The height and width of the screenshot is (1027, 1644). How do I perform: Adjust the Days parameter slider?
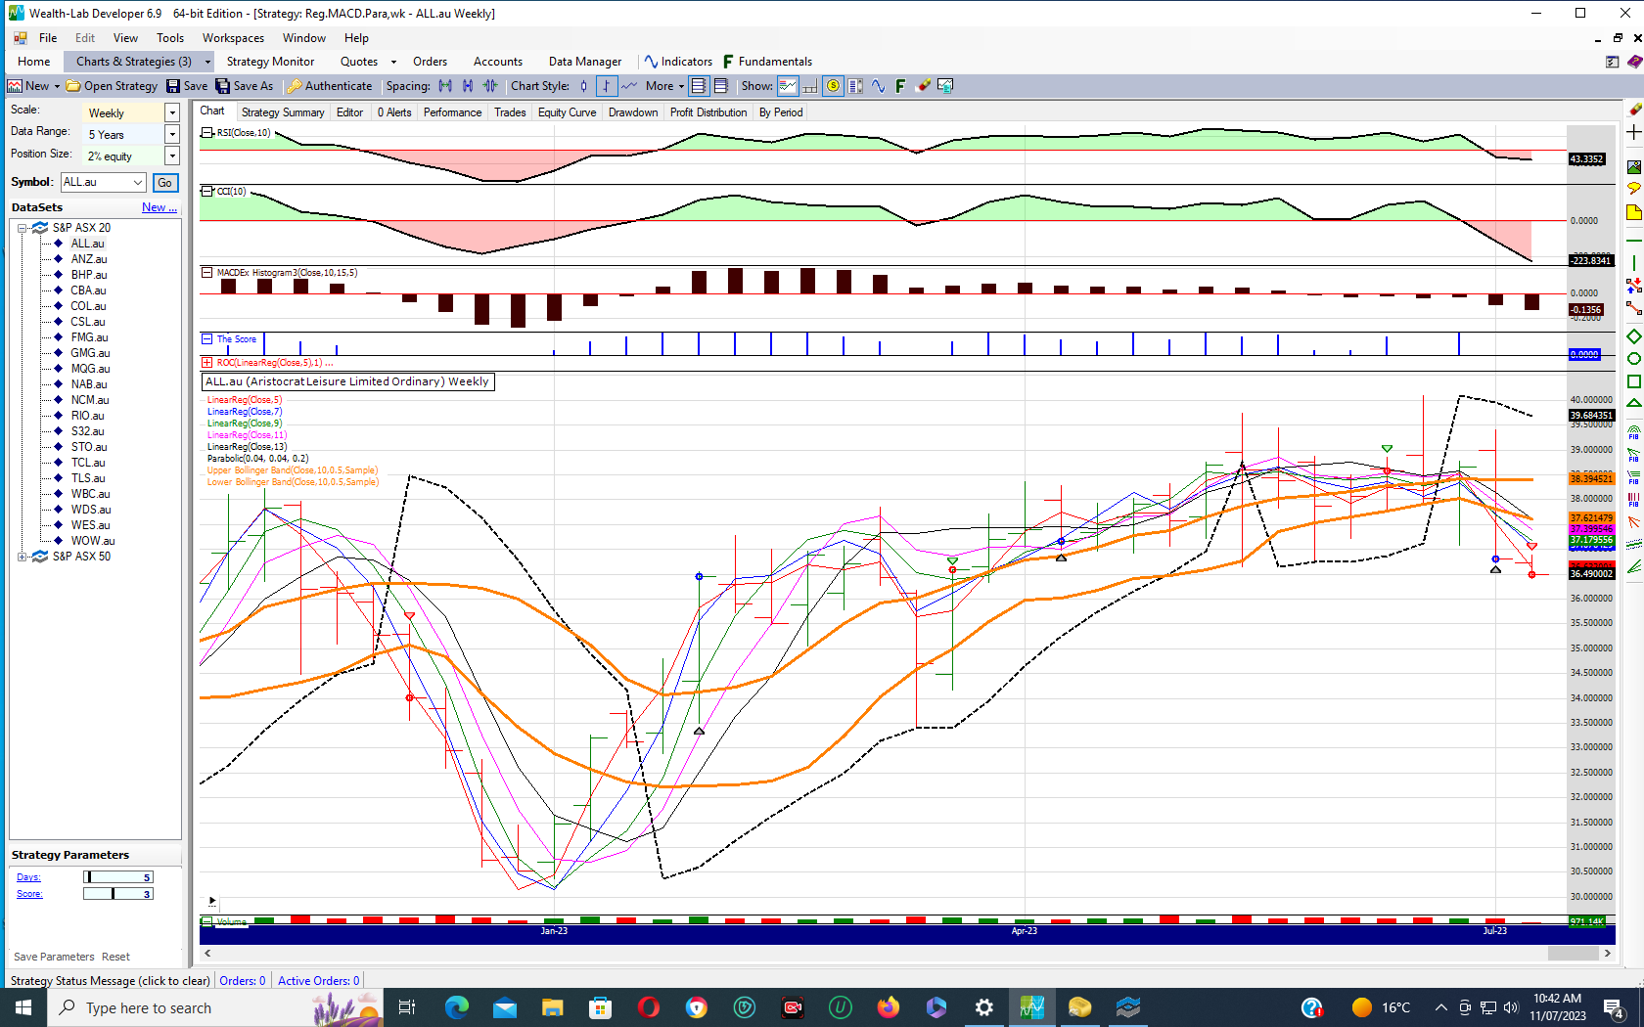(x=118, y=877)
